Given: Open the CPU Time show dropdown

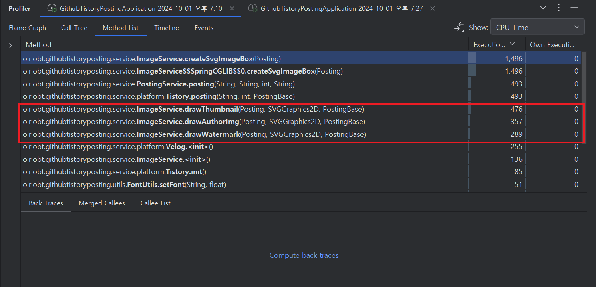Looking at the screenshot, I should coord(537,27).
